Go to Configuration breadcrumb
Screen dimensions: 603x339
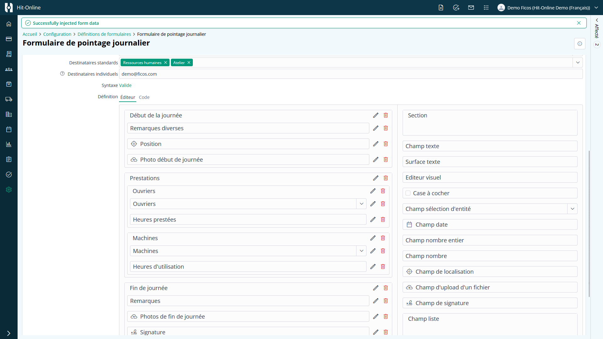pyautogui.click(x=57, y=34)
